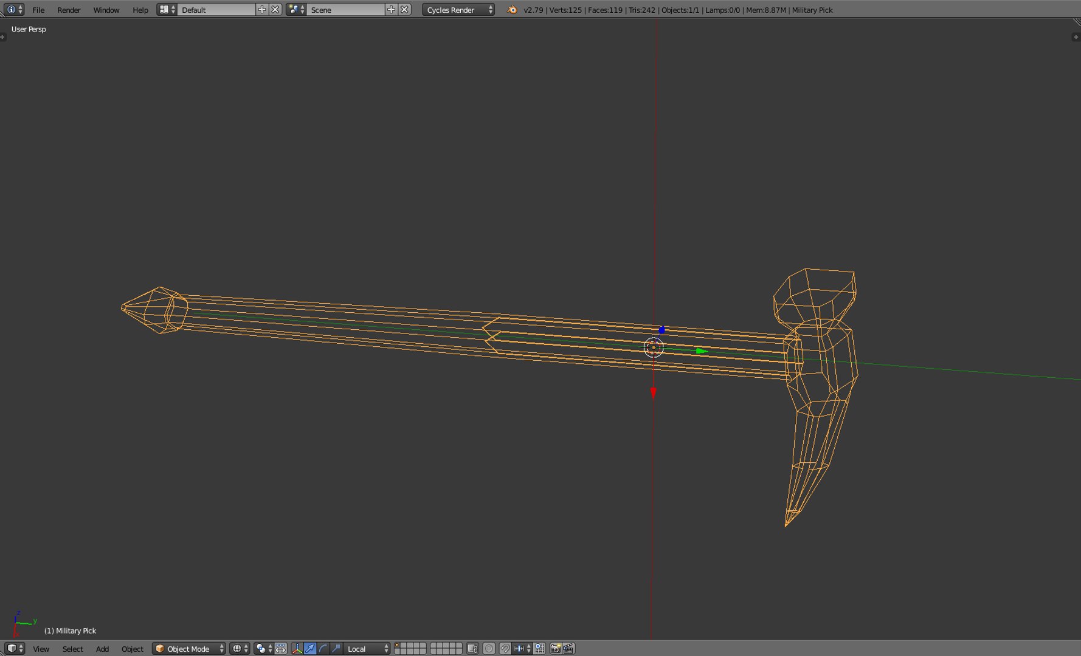Open the screen layout browser icon

coord(167,10)
